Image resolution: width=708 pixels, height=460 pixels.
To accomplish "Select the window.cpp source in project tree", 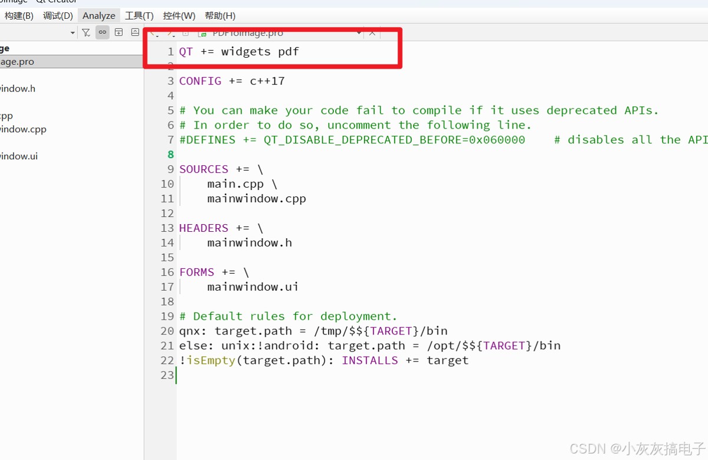I will pyautogui.click(x=23, y=129).
